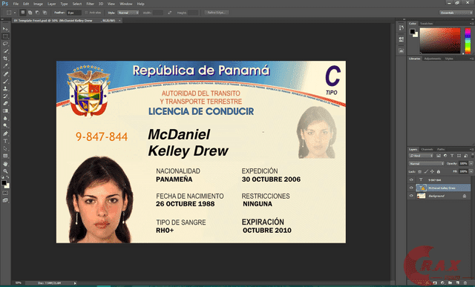475x287 pixels.
Task: Open the layer filter Kind dropdown
Action: [x=422, y=156]
